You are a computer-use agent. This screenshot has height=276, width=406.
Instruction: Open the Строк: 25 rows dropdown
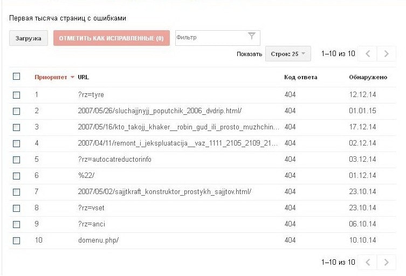point(288,54)
